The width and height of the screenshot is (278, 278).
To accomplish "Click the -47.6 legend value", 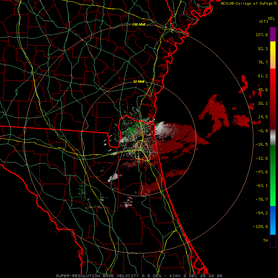I will click(x=262, y=172).
